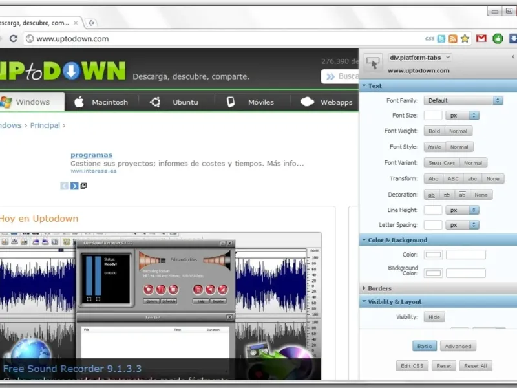
Task: Click the next ad arrow icon
Action: [74, 186]
